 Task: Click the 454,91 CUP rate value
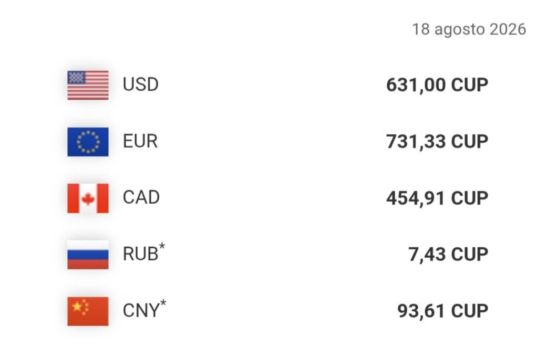click(437, 198)
